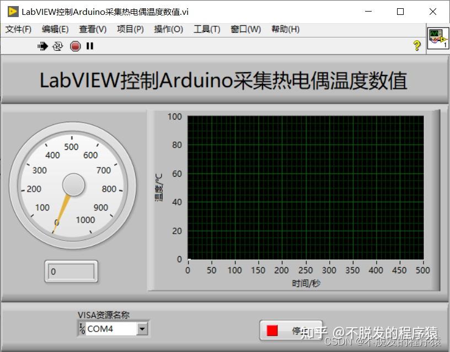
Task: Expand the 项目(P) menu
Action: point(130,29)
